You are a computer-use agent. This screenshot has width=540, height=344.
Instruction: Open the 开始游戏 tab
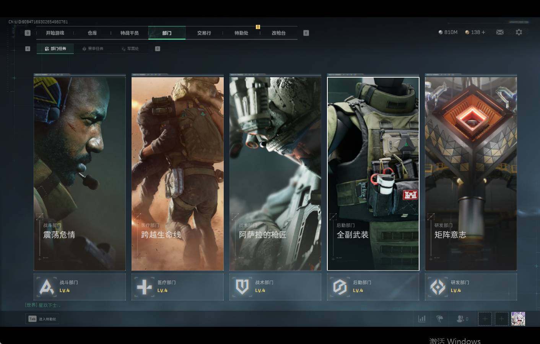coord(55,33)
